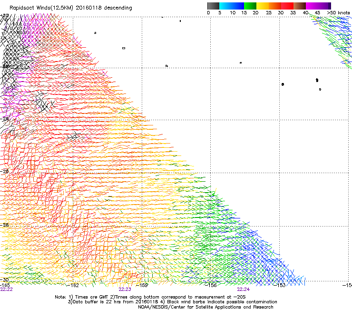Image resolution: width=352 pixels, height=310 pixels.
Task: Select the '25' legend tick label
Action: click(x=269, y=13)
